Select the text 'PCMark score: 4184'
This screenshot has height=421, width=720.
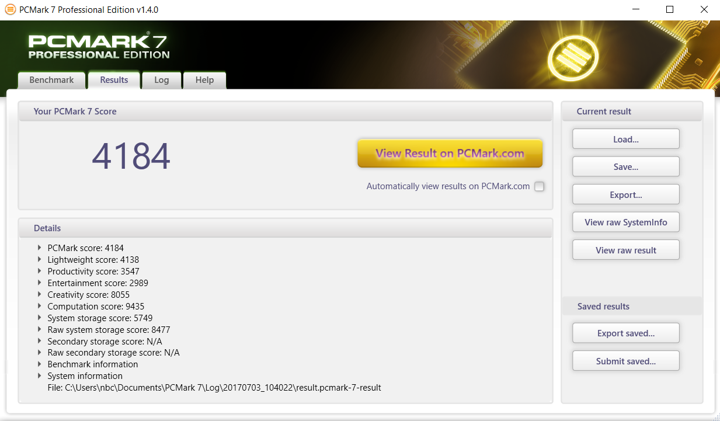[86, 248]
